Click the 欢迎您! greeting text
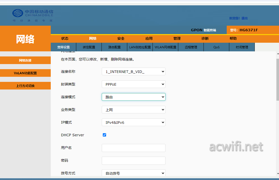 coord(234,18)
